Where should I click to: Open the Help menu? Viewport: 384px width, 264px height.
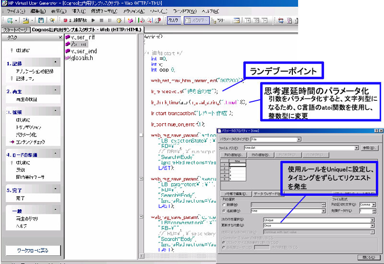[210, 11]
